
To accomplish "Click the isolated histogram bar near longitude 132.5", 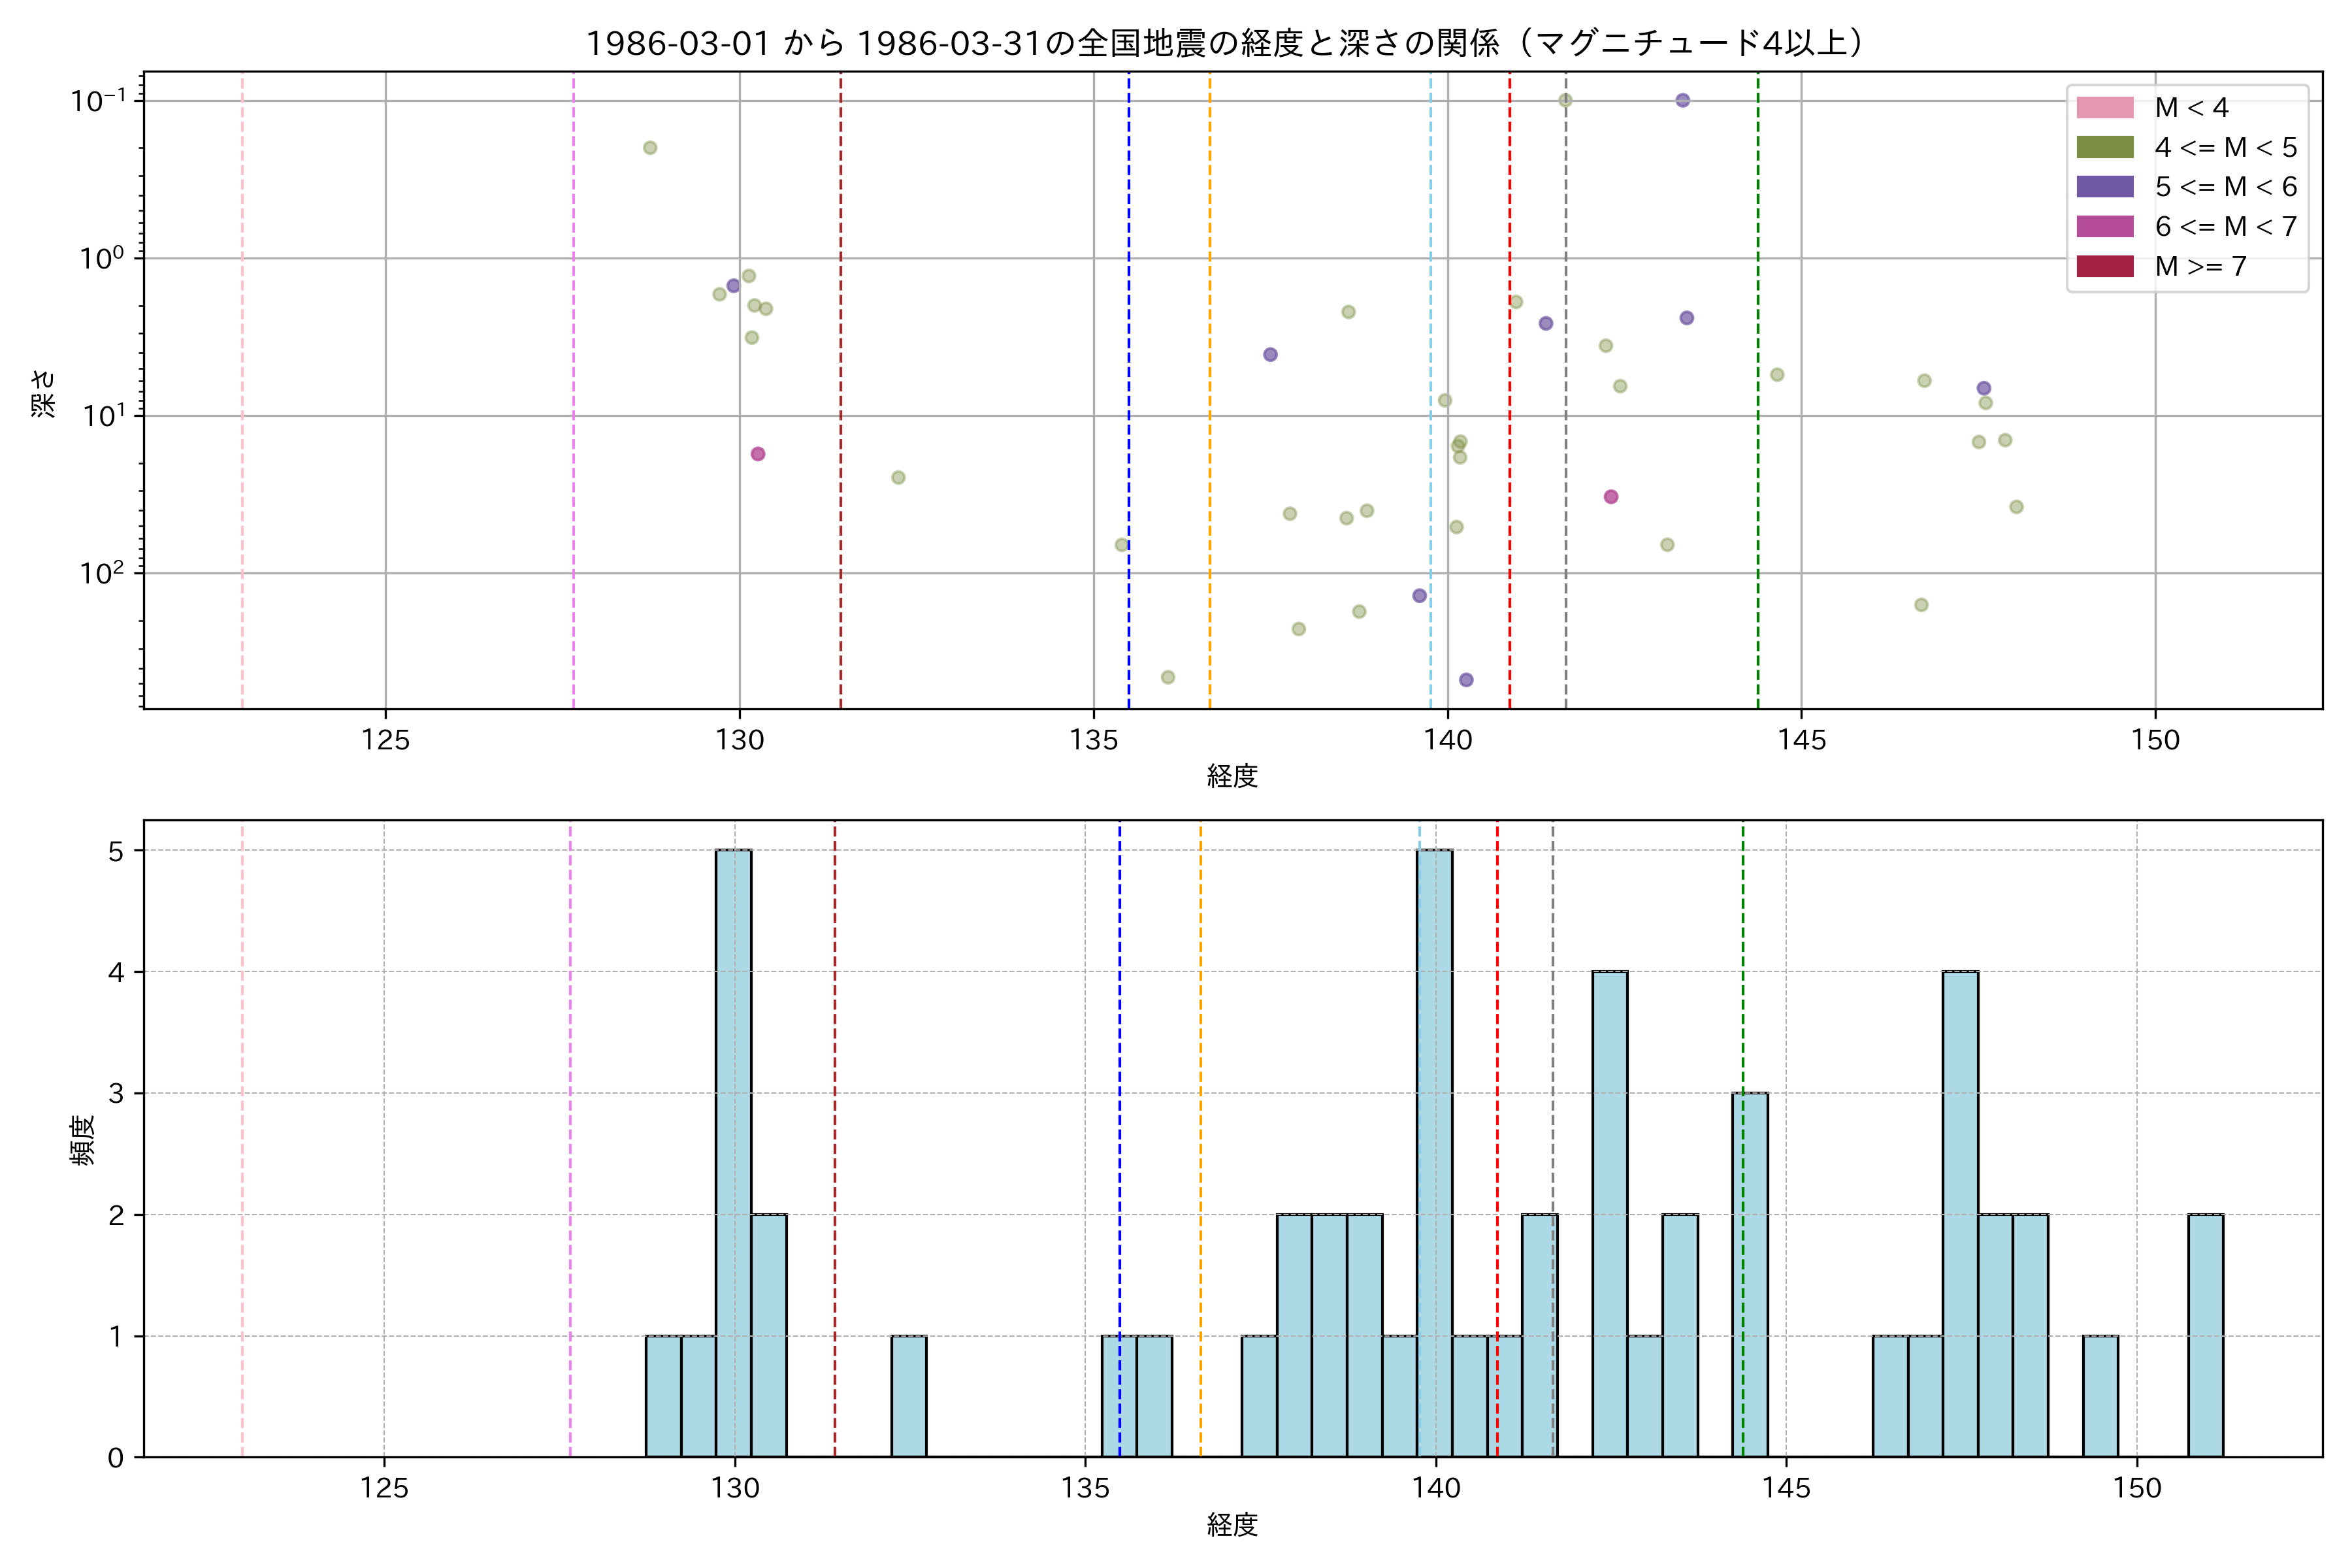I will pyautogui.click(x=909, y=1396).
